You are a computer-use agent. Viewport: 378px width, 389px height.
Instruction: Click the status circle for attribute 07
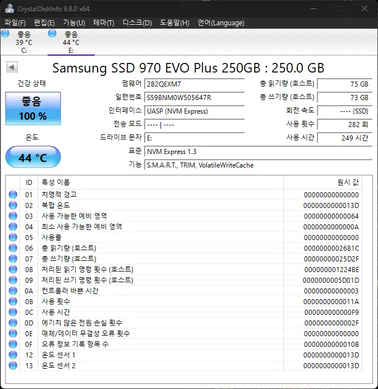(x=13, y=259)
